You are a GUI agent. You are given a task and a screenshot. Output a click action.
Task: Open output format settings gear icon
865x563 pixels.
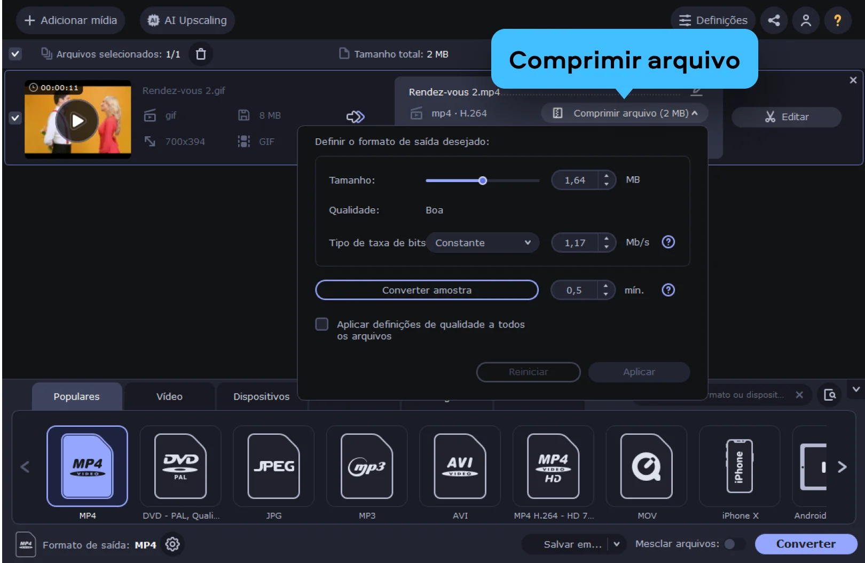(x=172, y=544)
